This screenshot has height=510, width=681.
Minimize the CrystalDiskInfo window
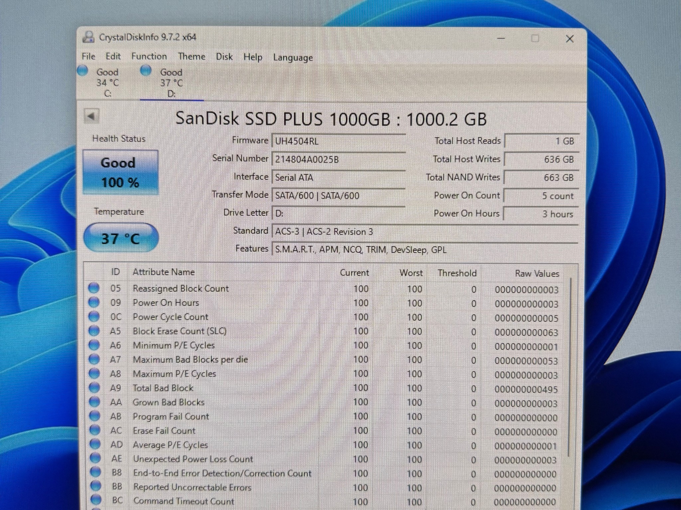tap(501, 38)
